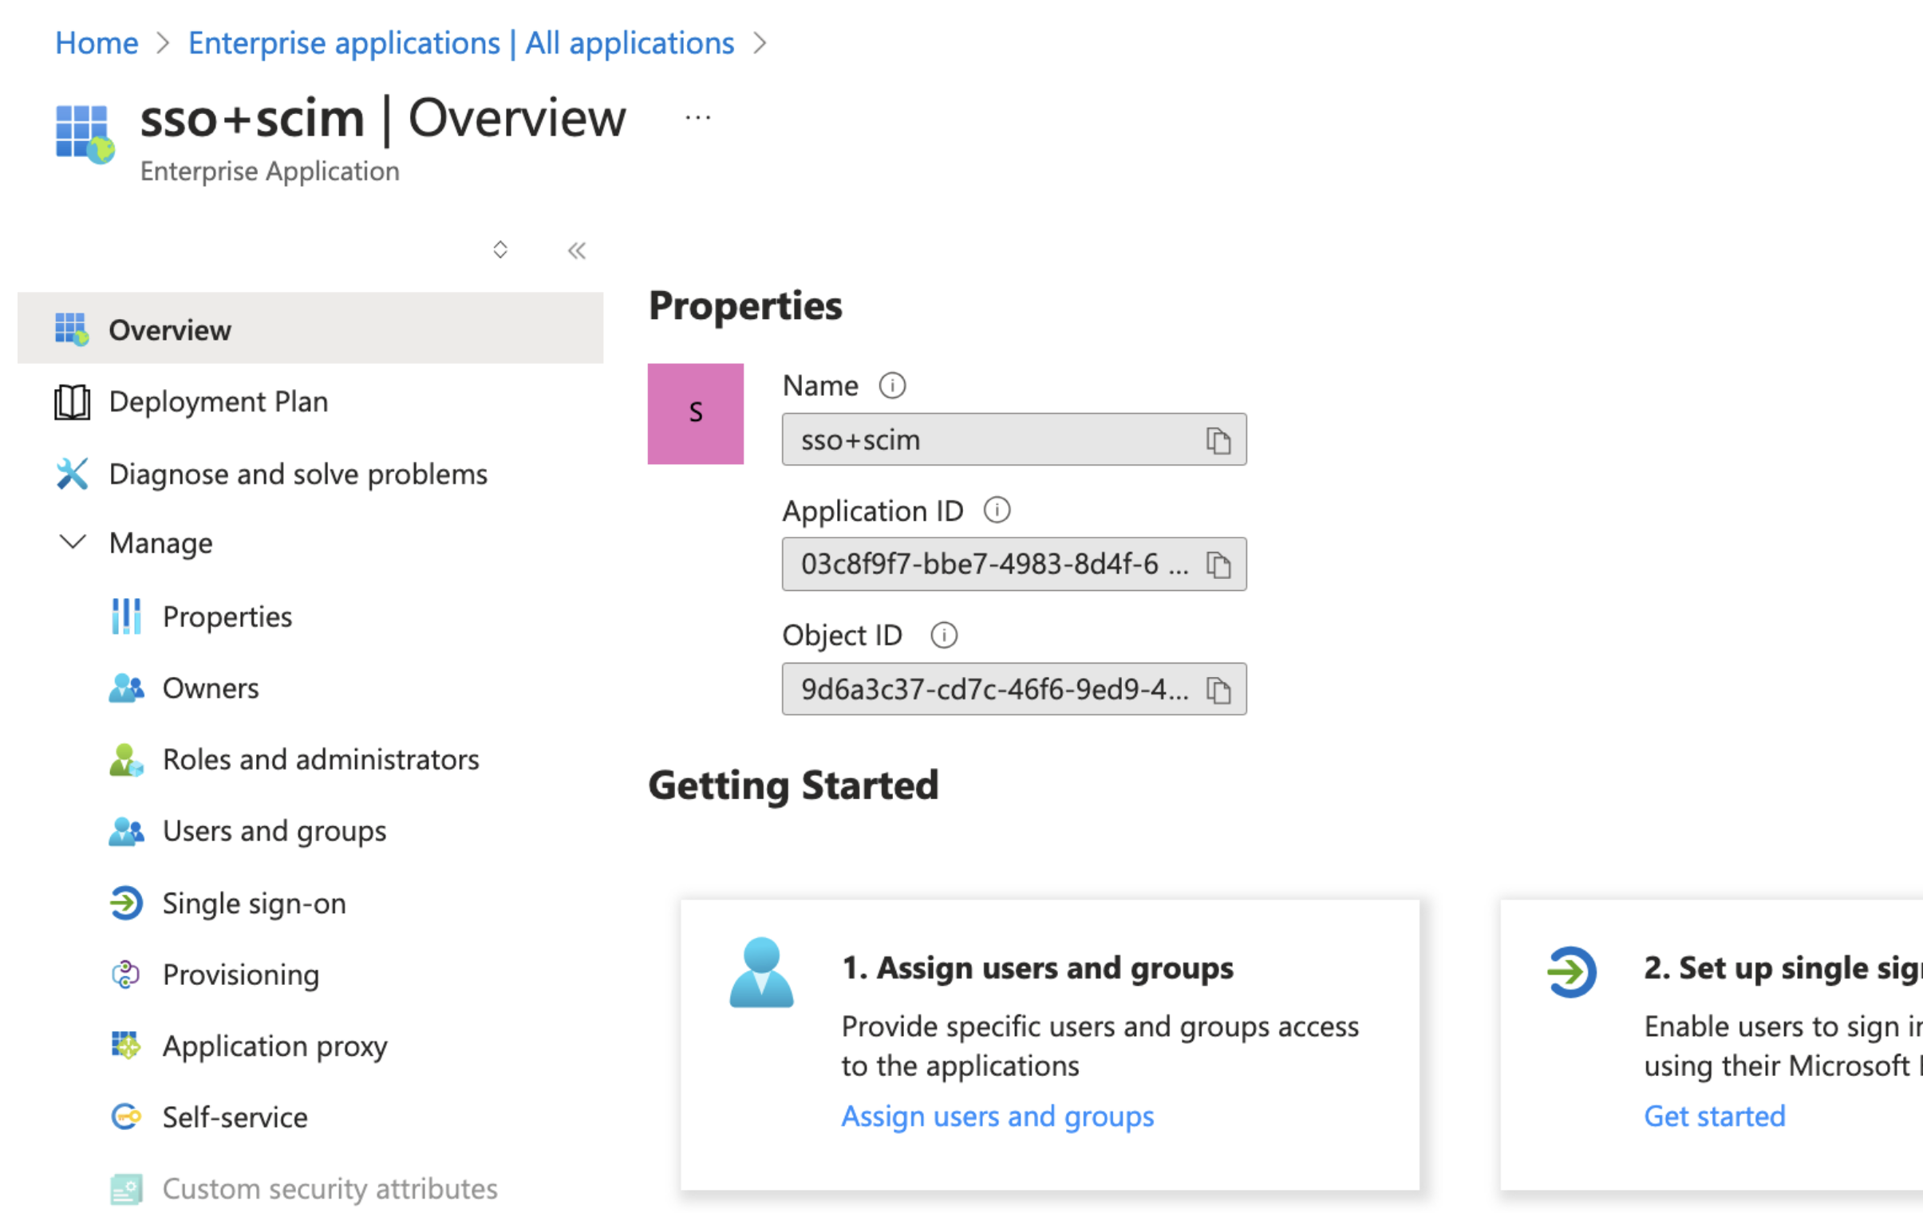Click the 'Manage' section label
This screenshot has height=1217, width=1923.
(x=160, y=543)
